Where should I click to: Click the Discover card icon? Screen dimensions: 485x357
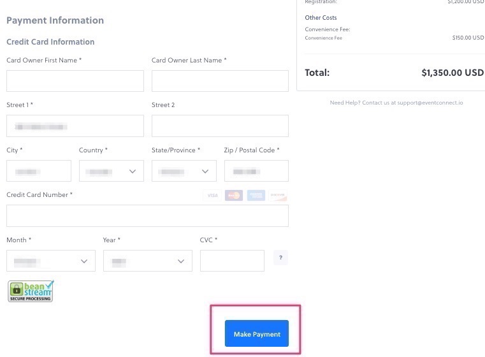tap(278, 196)
